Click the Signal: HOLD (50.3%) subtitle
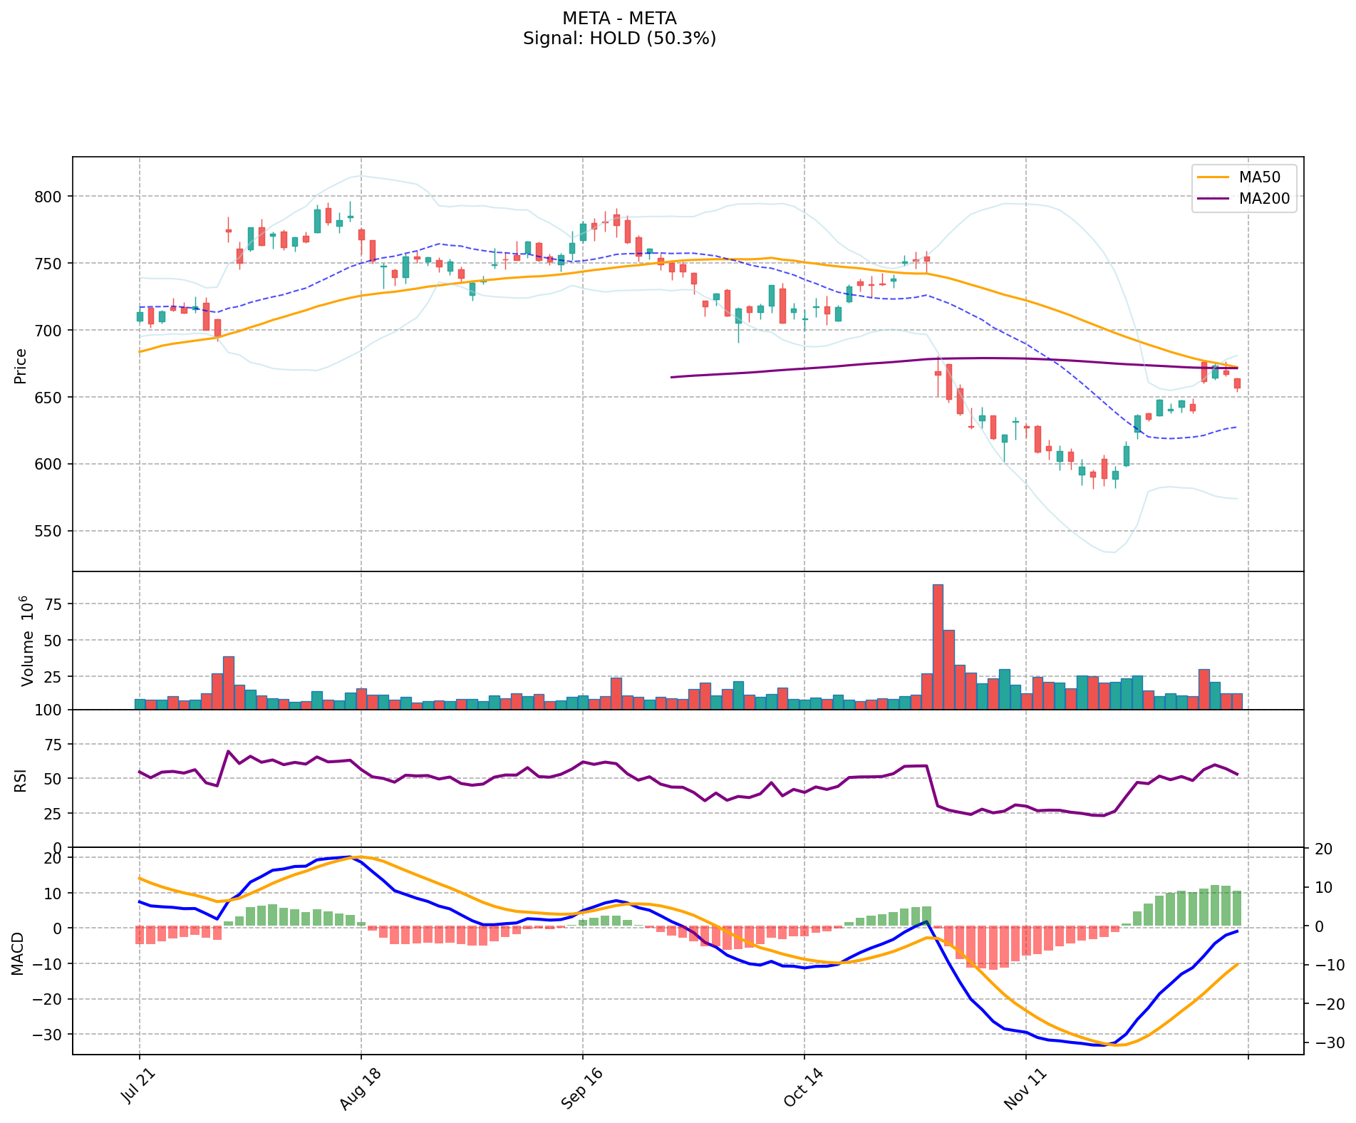Image resolution: width=1356 pixels, height=1123 pixels. tap(619, 38)
